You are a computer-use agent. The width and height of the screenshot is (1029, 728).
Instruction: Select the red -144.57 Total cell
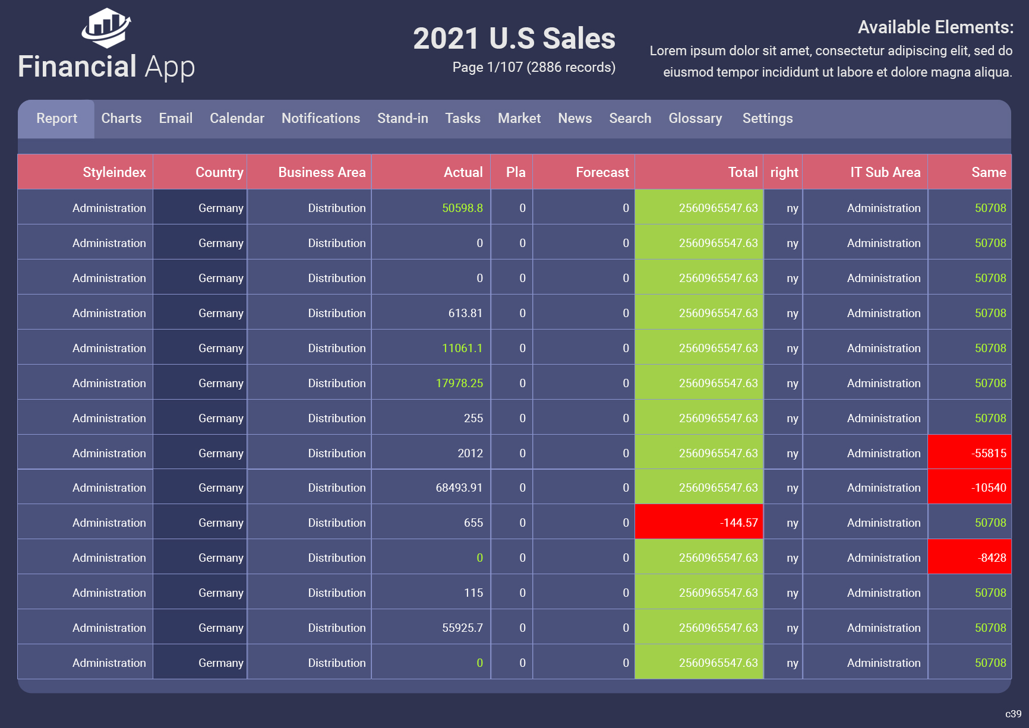(x=699, y=522)
